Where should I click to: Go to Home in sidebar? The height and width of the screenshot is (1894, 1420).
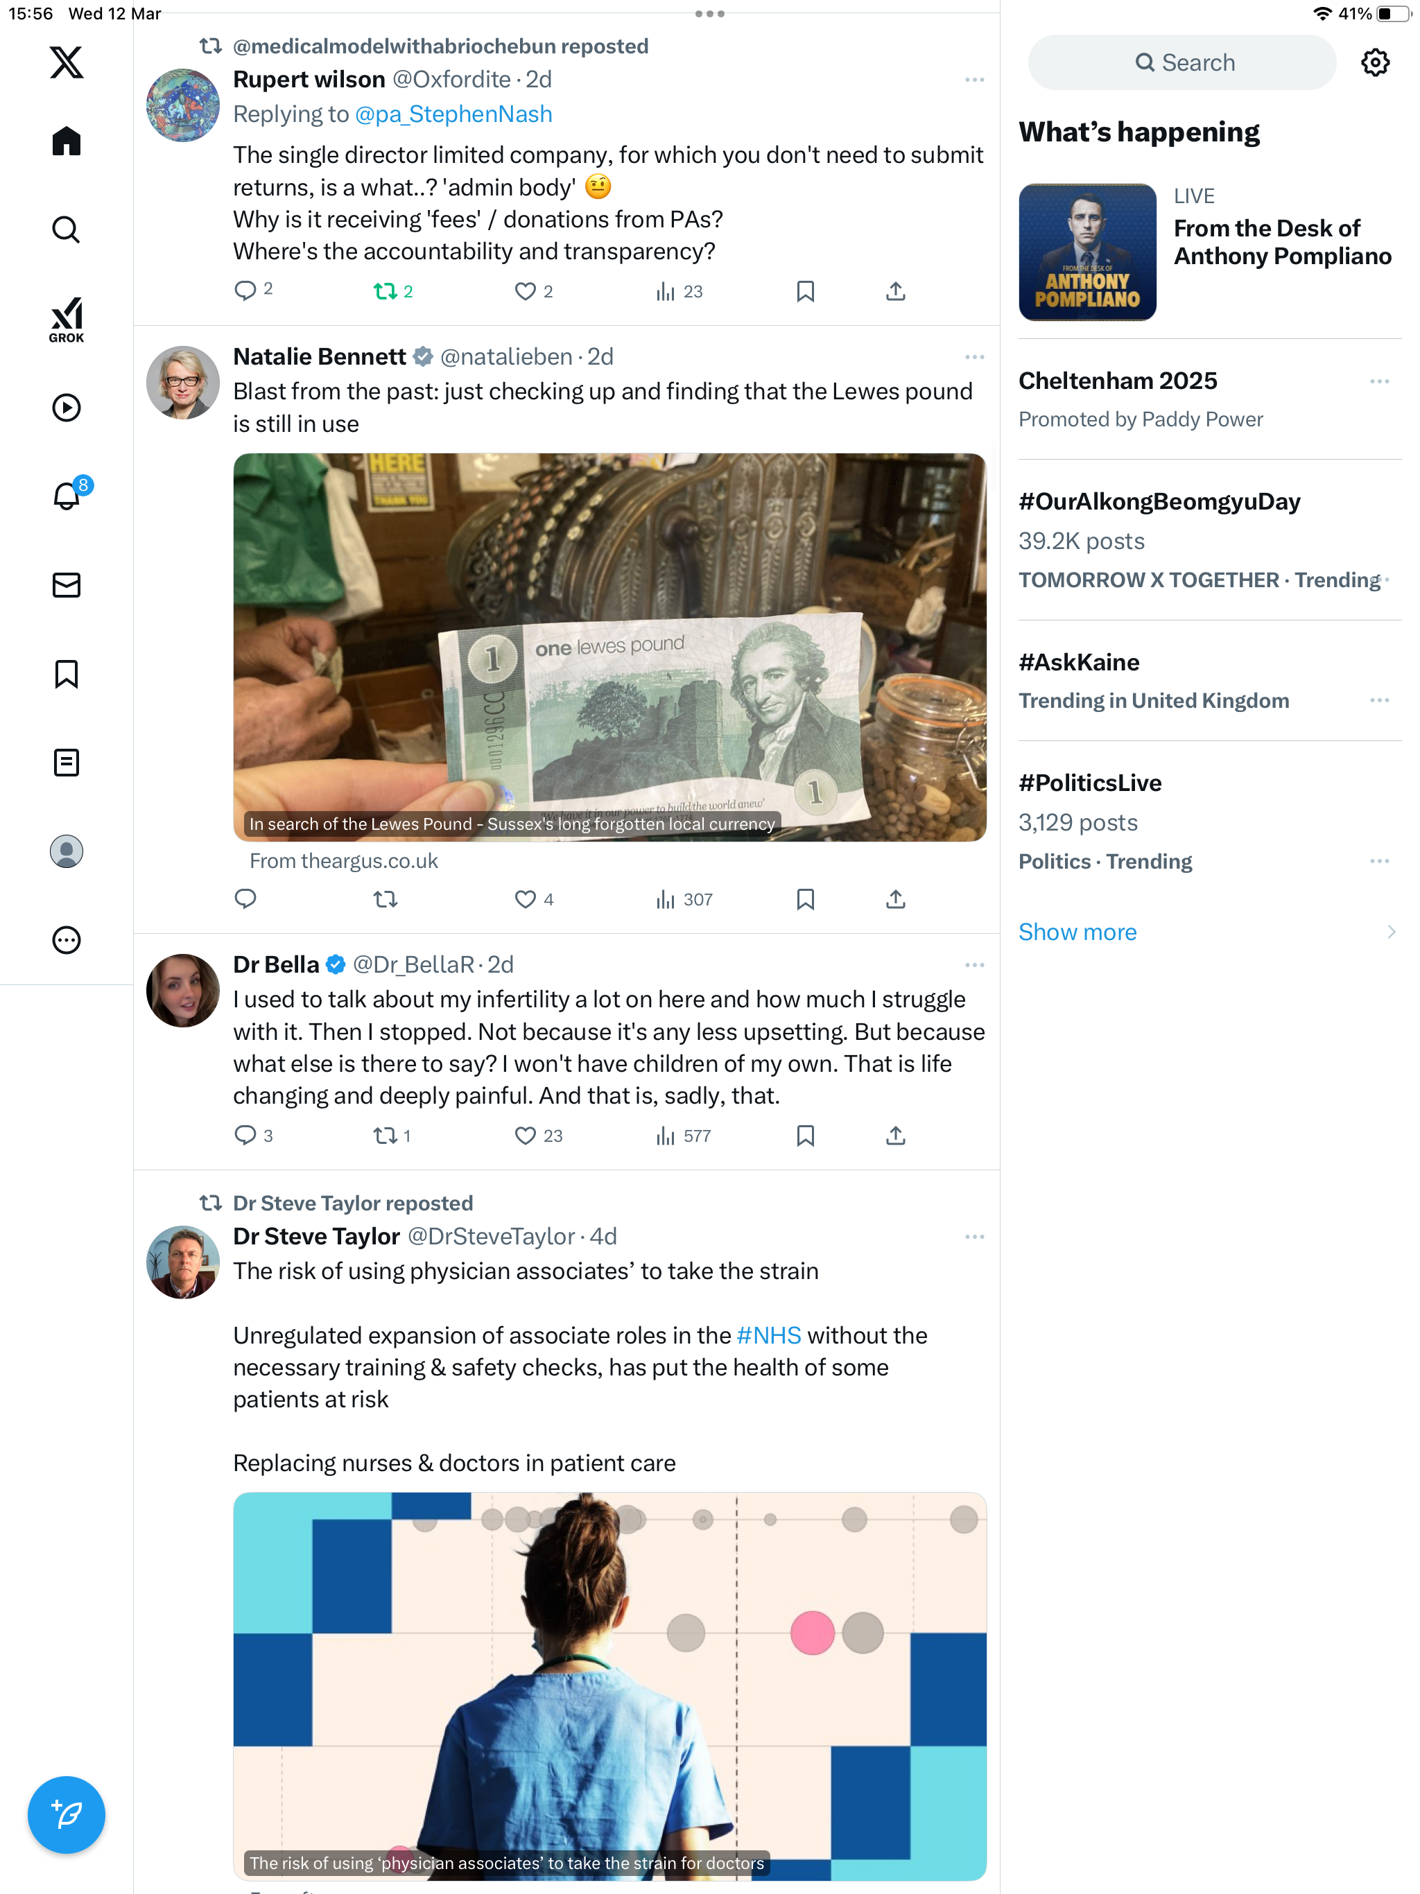tap(66, 141)
